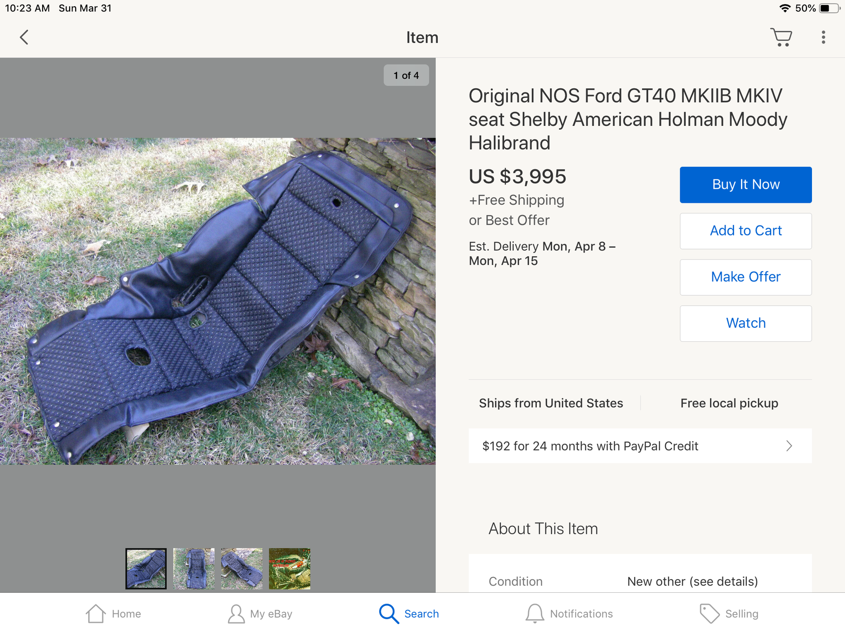Select the first seat thumbnail

(146, 569)
